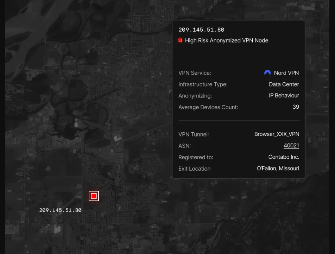Viewport: 335px width, 254px height.
Task: Click the red VPN node map marker
Action: coord(94,196)
